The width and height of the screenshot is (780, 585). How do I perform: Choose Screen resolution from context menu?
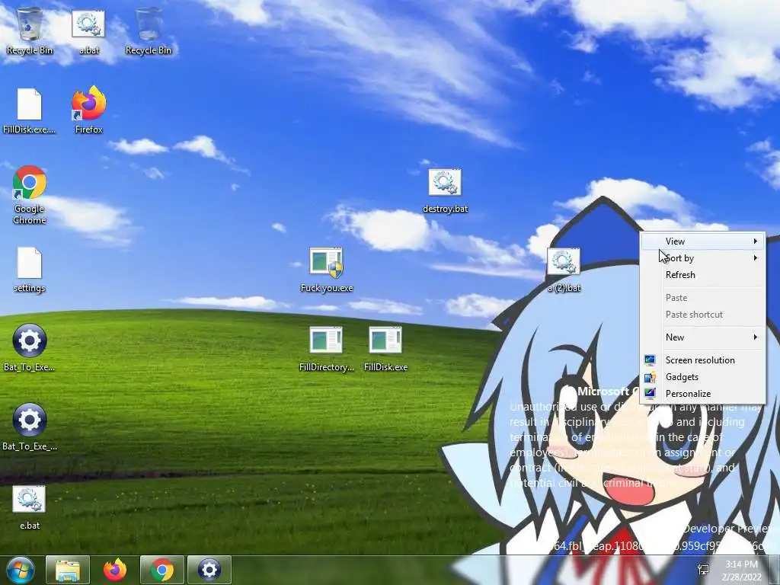(x=702, y=360)
